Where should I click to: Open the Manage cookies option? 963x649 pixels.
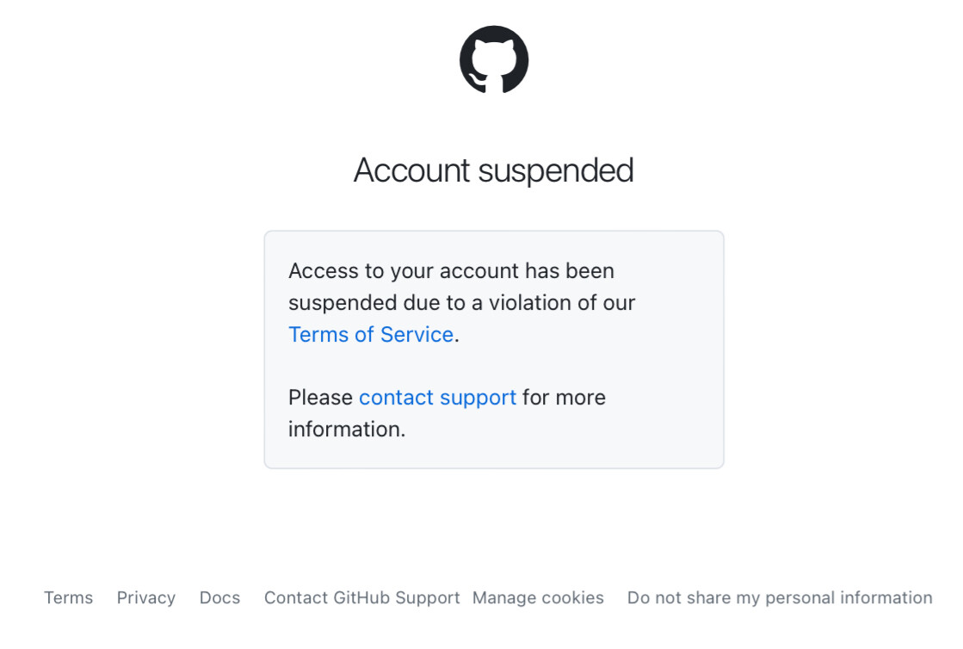(538, 597)
